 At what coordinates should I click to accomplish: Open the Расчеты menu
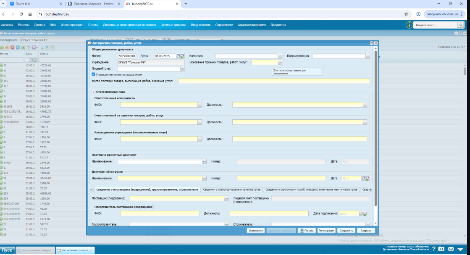pos(24,25)
